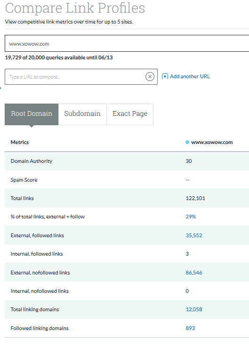Select the Domain Authority row label
The height and width of the screenshot is (346, 249).
(x=32, y=161)
